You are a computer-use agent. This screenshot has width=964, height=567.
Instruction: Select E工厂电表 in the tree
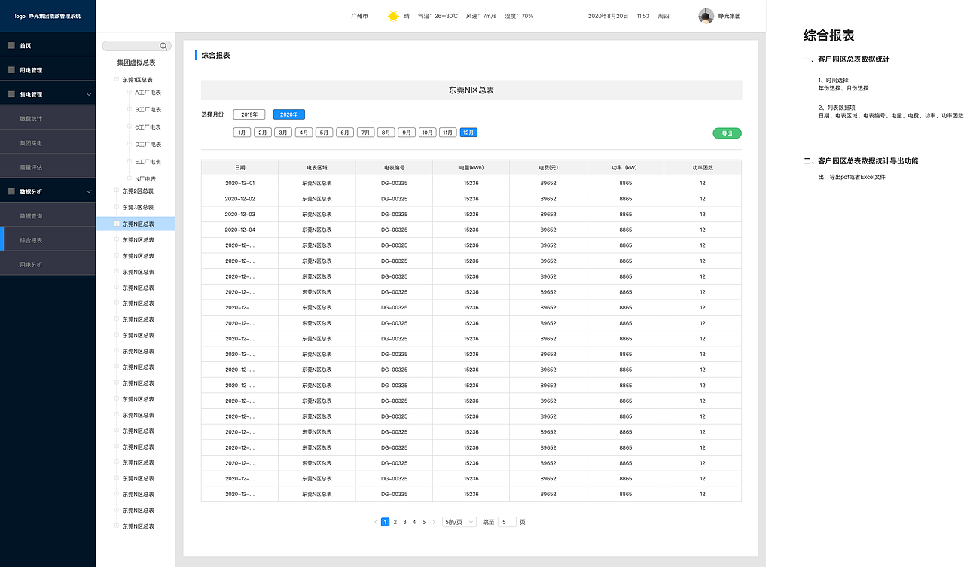pos(148,162)
